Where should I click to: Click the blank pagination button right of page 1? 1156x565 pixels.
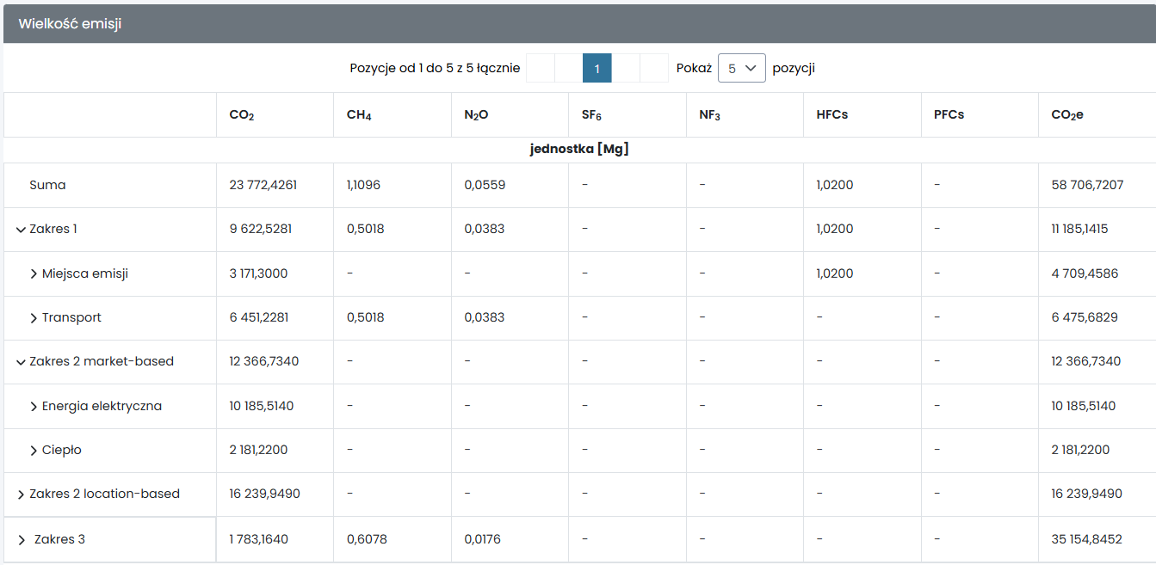[626, 68]
